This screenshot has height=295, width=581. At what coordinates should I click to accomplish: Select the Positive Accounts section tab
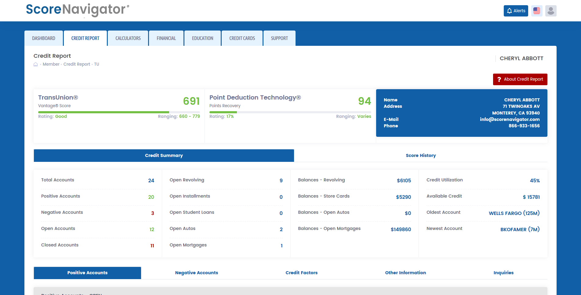pyautogui.click(x=87, y=273)
